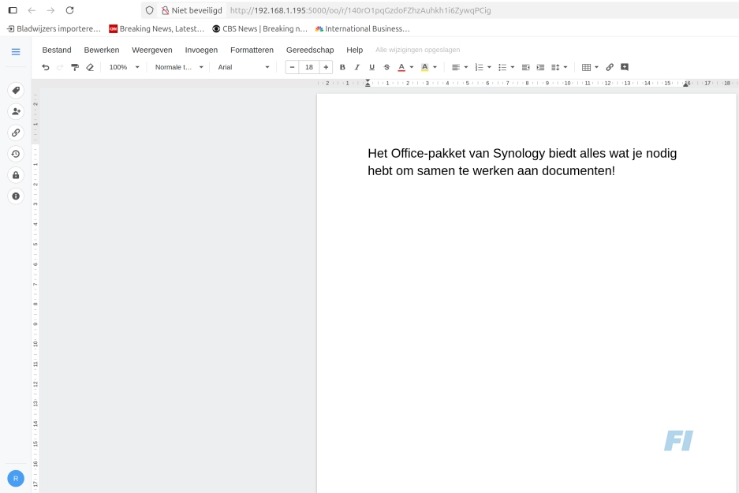739x493 pixels.
Task: Open the Normale tekst style dropdown
Action: pos(179,67)
